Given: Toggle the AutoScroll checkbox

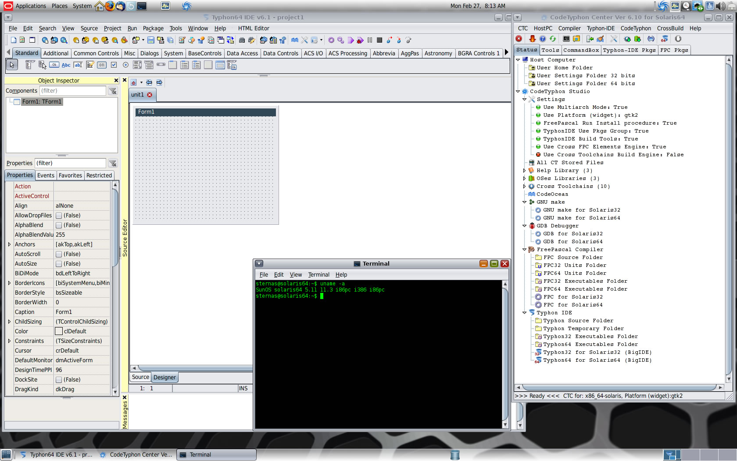Looking at the screenshot, I should pos(59,254).
